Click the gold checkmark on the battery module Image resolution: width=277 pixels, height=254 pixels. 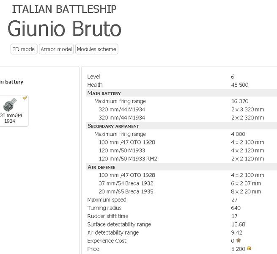coord(25,98)
